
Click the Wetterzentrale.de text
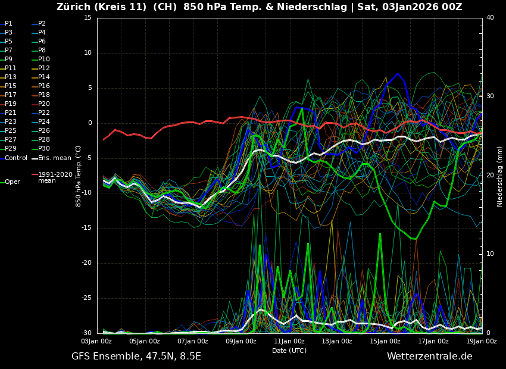(429, 357)
